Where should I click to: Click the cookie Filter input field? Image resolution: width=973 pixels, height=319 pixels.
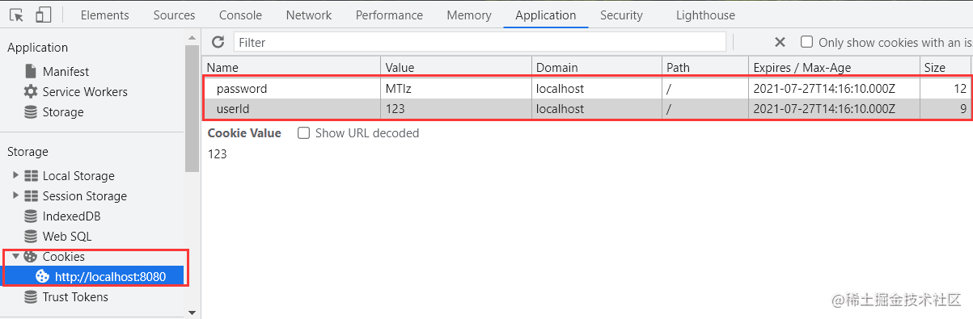click(x=480, y=42)
